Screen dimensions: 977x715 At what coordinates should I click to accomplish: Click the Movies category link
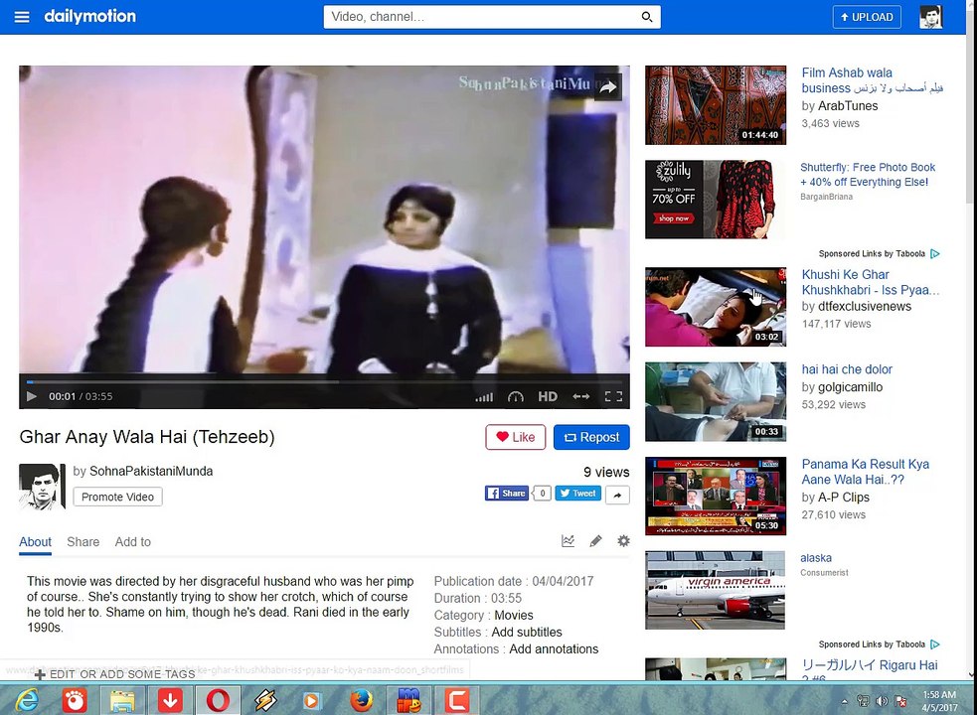[x=514, y=616]
